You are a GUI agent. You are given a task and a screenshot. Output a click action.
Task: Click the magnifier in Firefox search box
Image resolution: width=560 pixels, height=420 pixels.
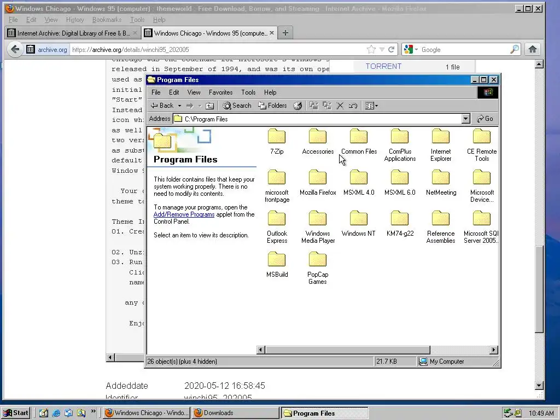point(515,49)
